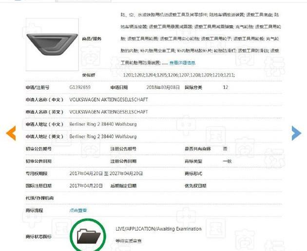Click the 专用权期限 label
Screen dimensions: 307x251
pyautogui.click(x=37, y=173)
